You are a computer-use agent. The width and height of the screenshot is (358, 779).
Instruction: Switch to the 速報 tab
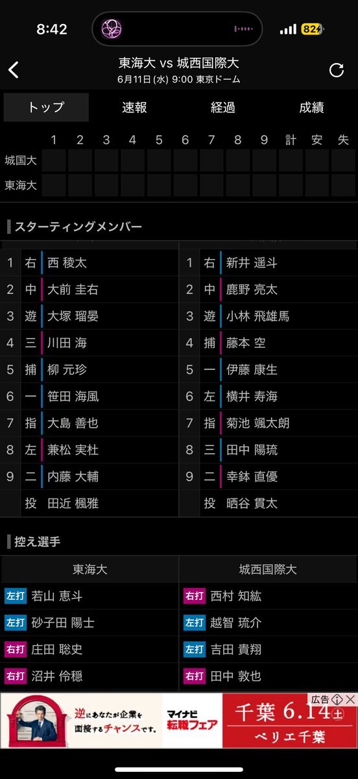(134, 108)
